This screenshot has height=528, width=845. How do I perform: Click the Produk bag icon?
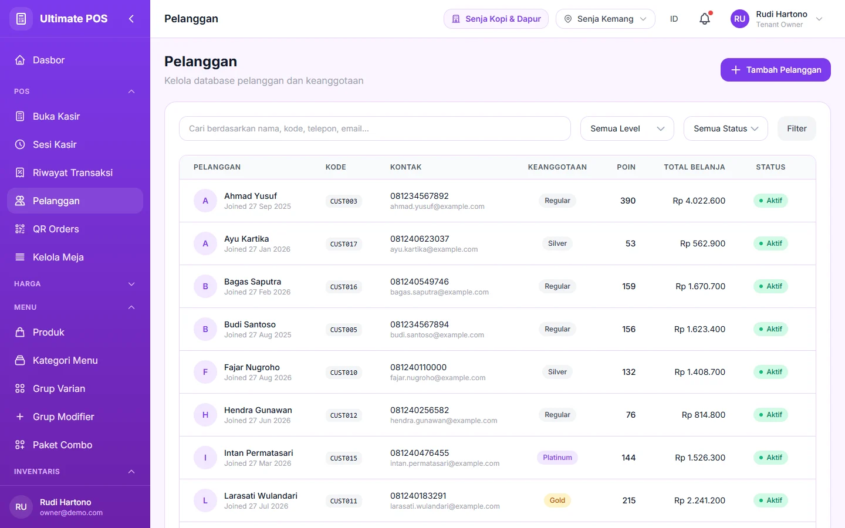(x=20, y=332)
